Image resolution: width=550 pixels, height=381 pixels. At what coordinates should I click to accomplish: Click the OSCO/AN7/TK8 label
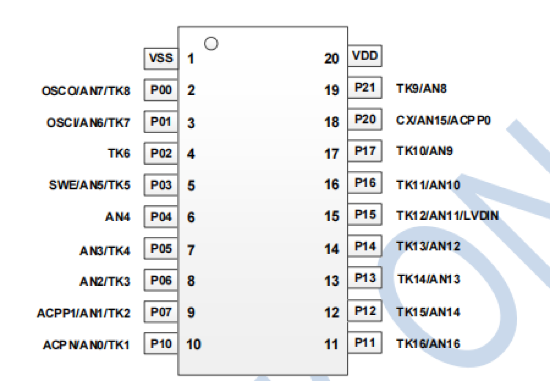[x=86, y=91]
